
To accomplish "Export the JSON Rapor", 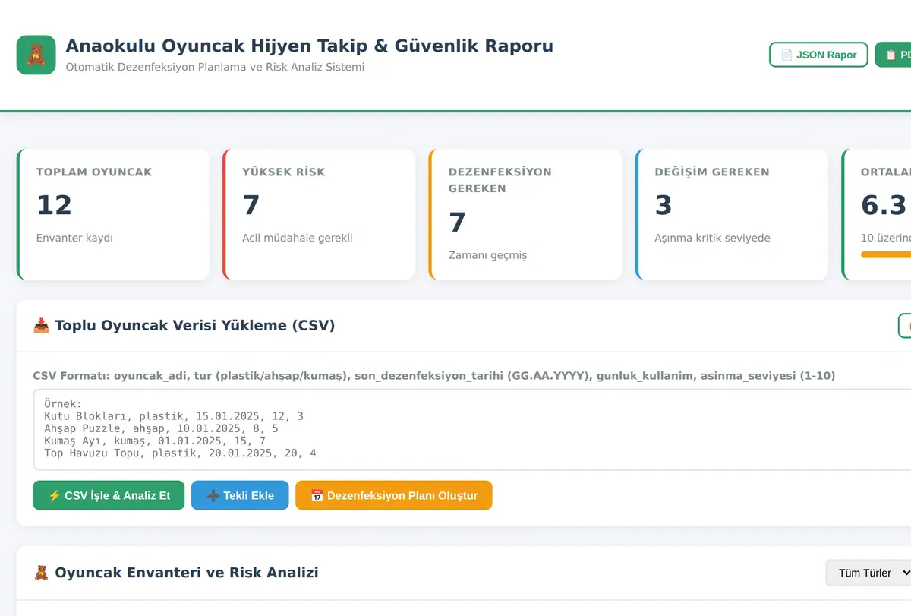I will [x=818, y=55].
